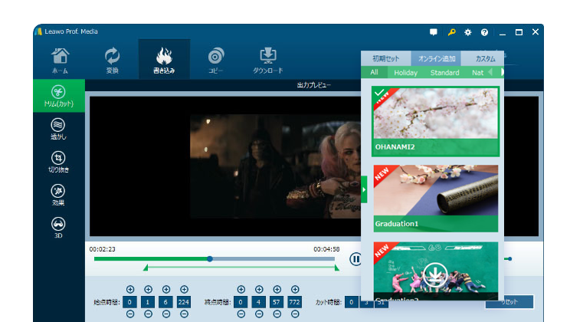Select the Trim (トリム) tool in sidebar
Viewport: 570px width, 322px height.
tap(58, 96)
